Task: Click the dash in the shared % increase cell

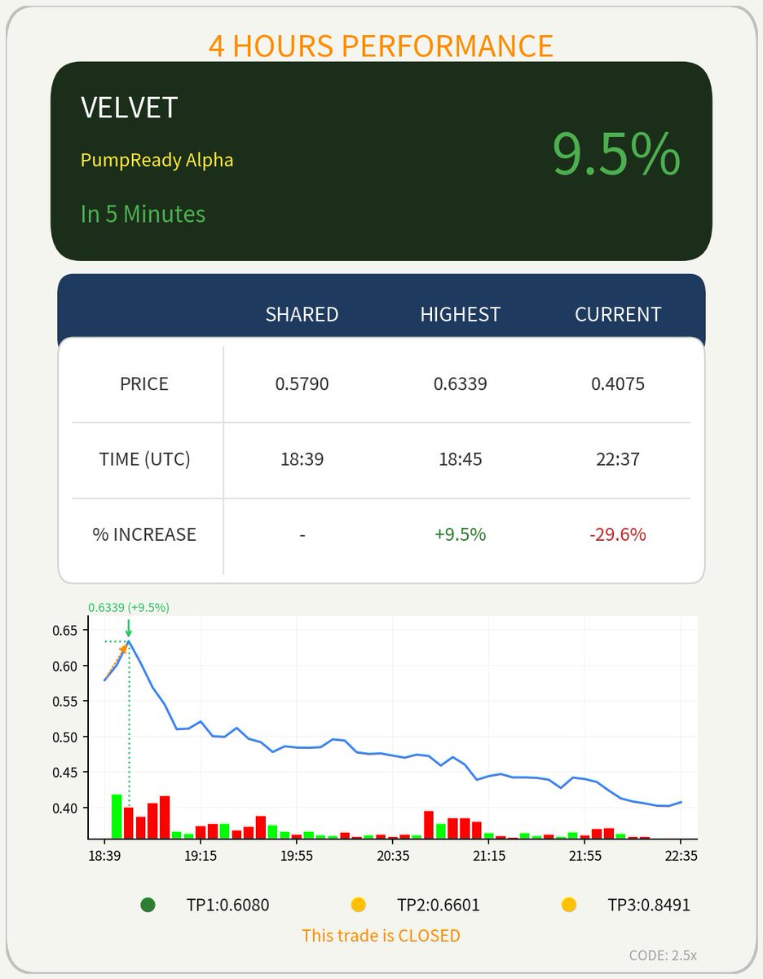Action: tap(302, 536)
